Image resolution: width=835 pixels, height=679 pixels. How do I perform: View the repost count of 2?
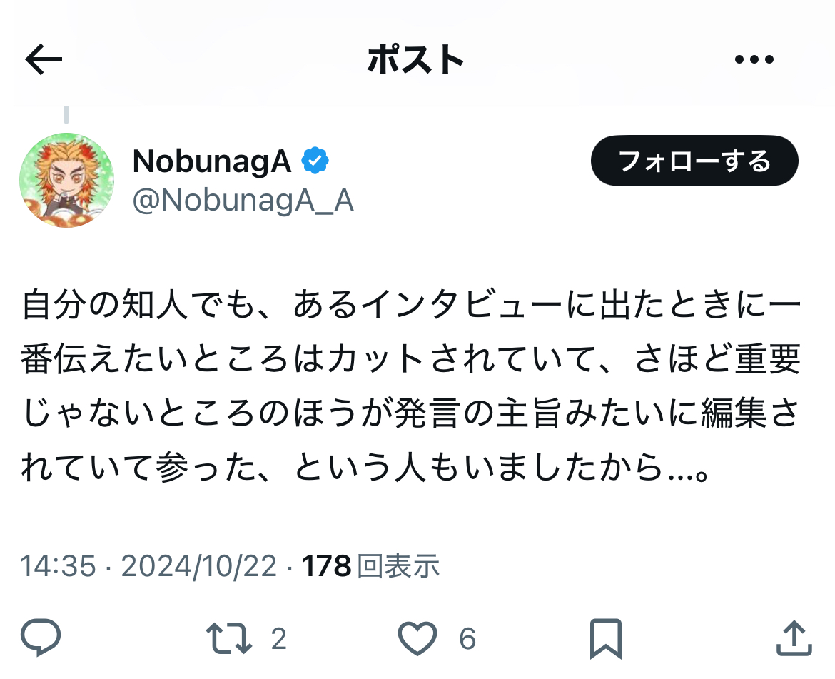click(278, 638)
